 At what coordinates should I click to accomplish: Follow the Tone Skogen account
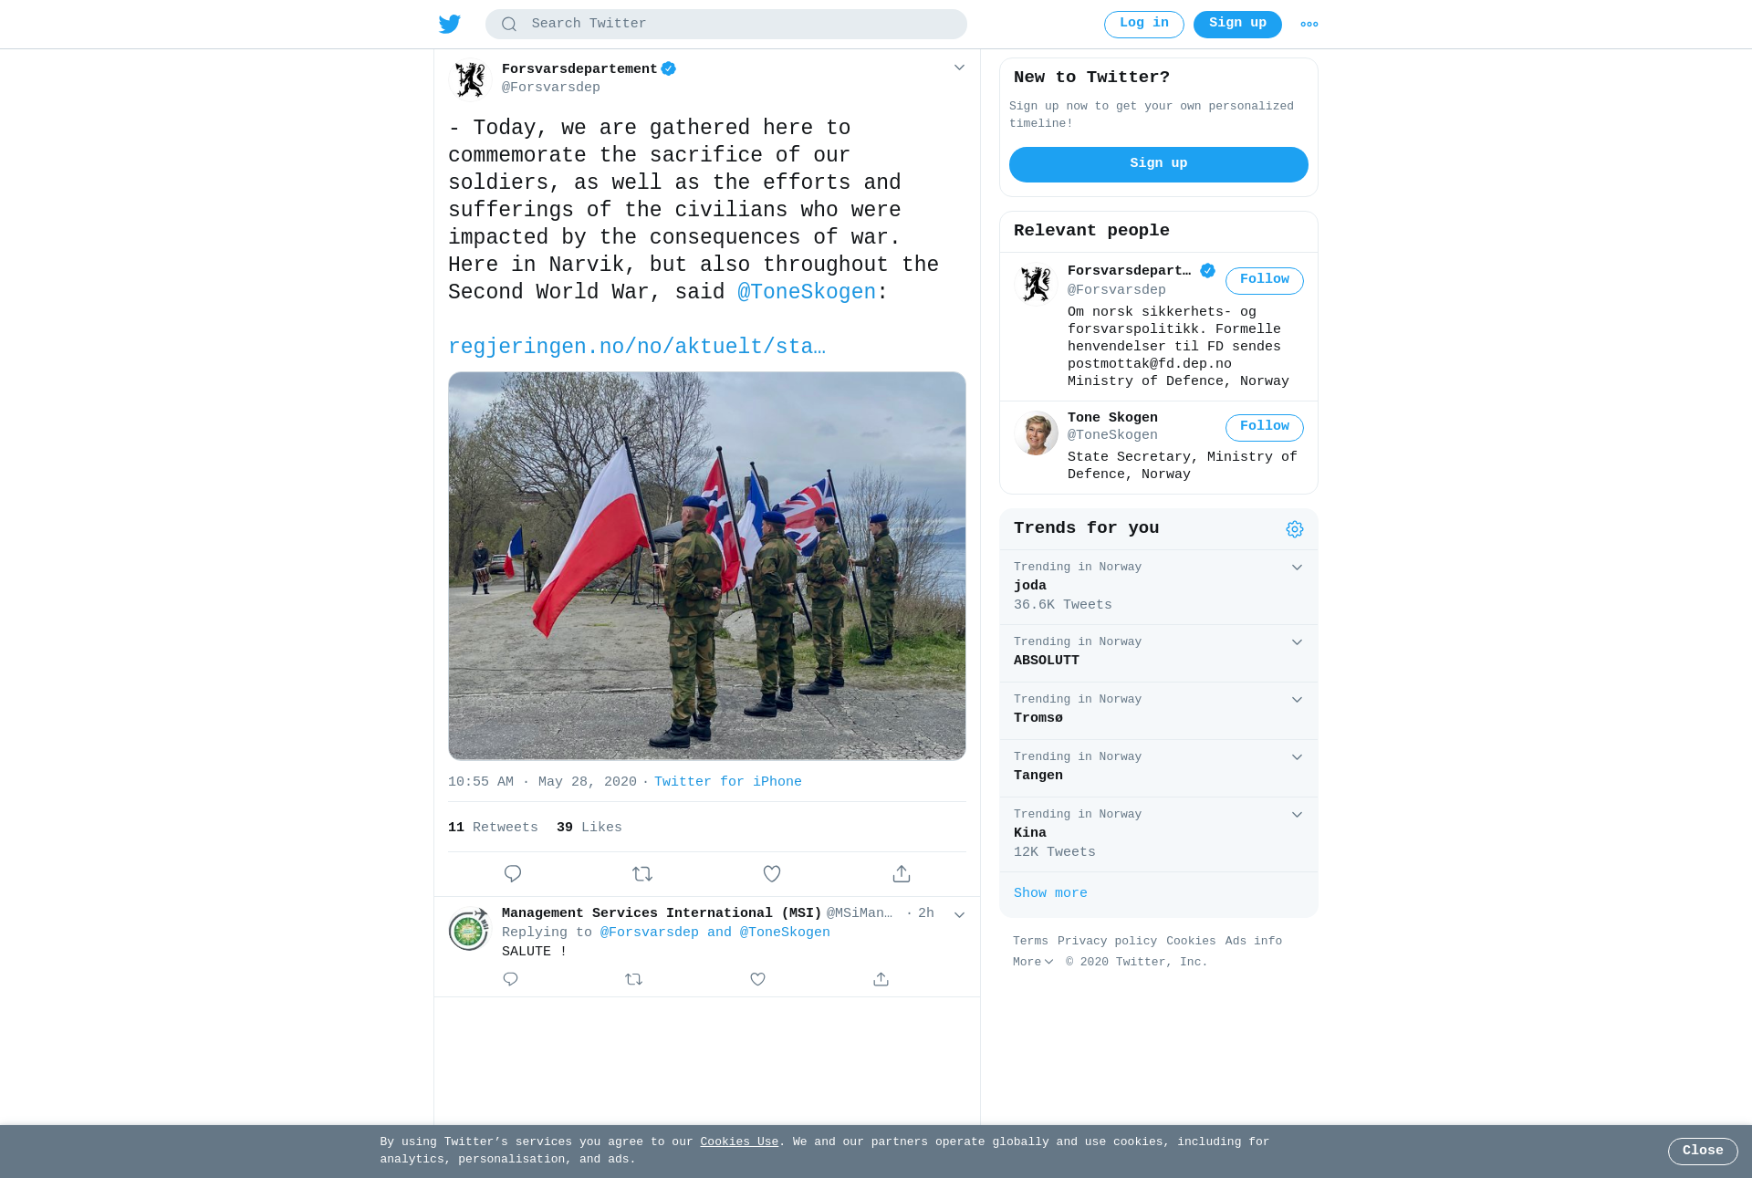[x=1265, y=427]
